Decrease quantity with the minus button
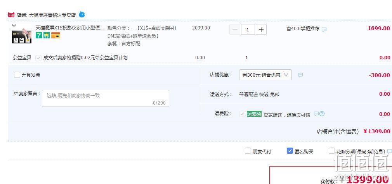 click(235, 30)
